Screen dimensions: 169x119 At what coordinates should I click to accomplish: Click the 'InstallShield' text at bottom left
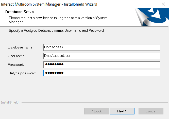tap(10, 103)
